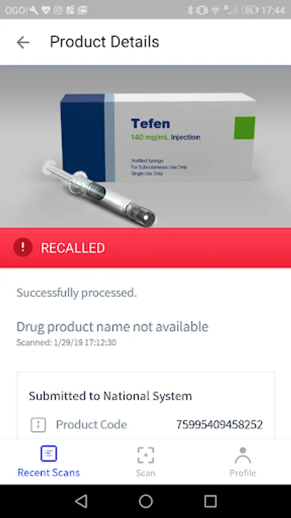Tap the Recent Scans list icon
The width and height of the screenshot is (291, 518).
coord(48,454)
